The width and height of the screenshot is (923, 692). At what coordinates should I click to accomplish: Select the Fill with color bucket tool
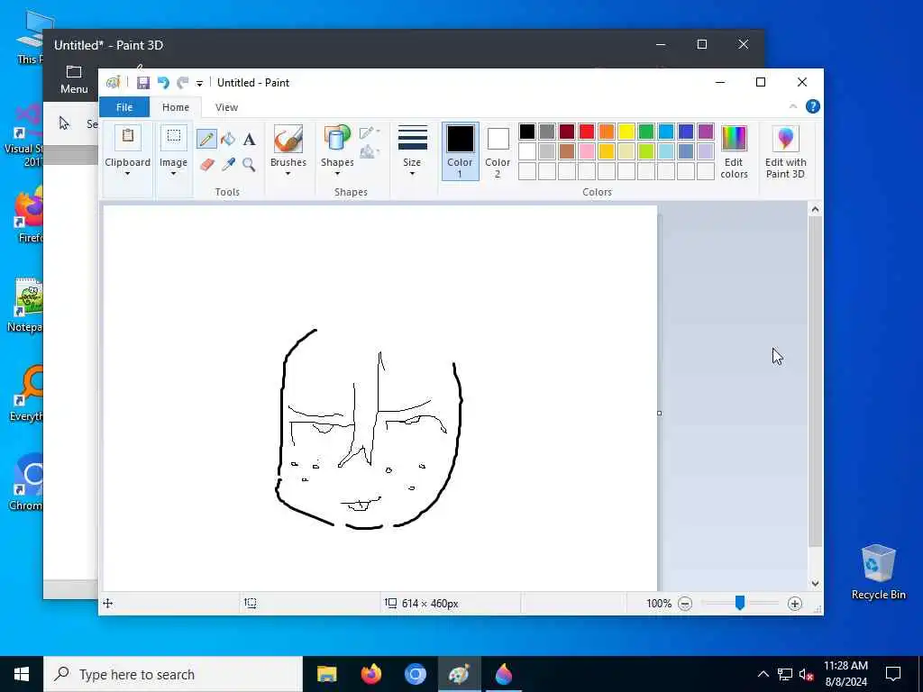click(x=228, y=140)
